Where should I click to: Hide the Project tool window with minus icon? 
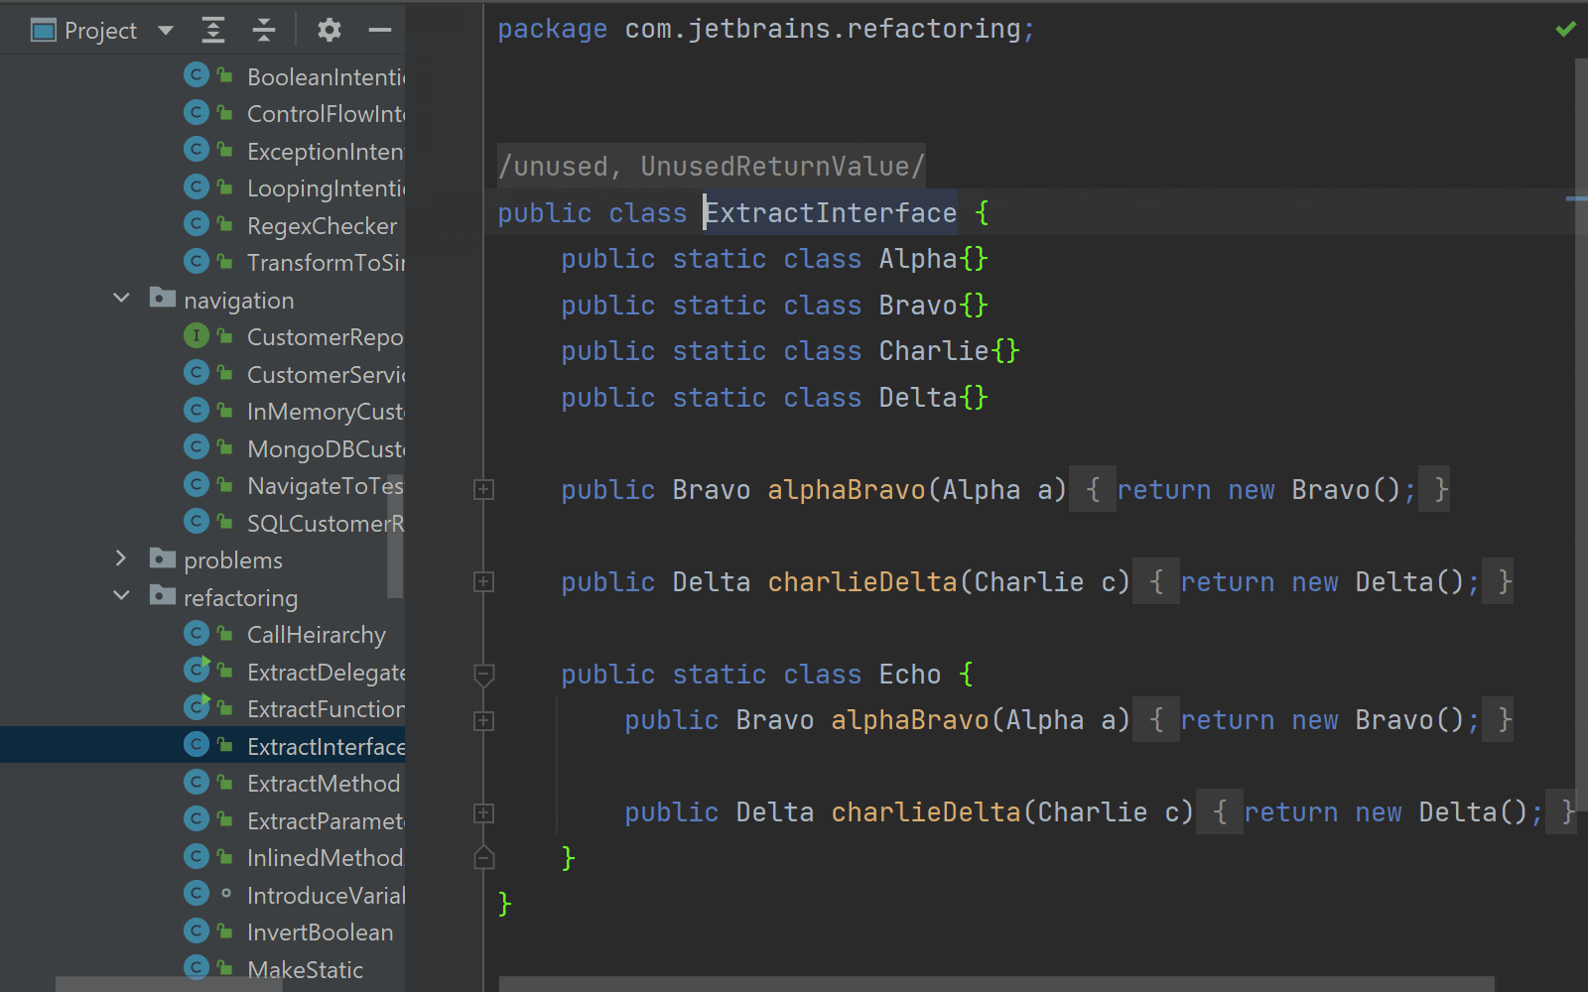click(x=380, y=31)
